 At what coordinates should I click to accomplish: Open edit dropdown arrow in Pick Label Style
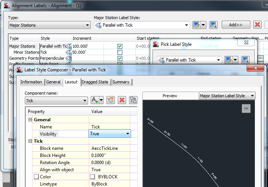tap(235, 60)
